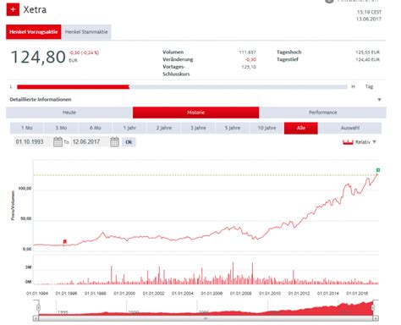Click the Ok button beside dates

coord(129,142)
